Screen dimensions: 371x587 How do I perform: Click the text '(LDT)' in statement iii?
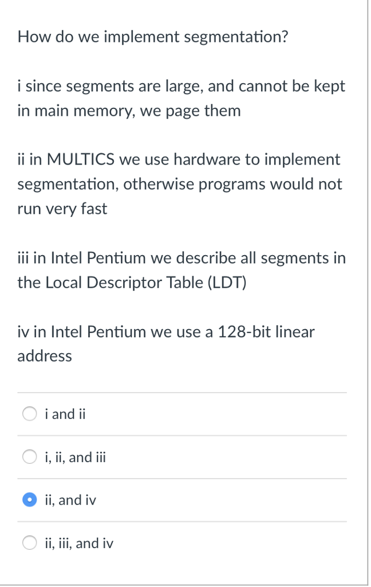click(228, 282)
